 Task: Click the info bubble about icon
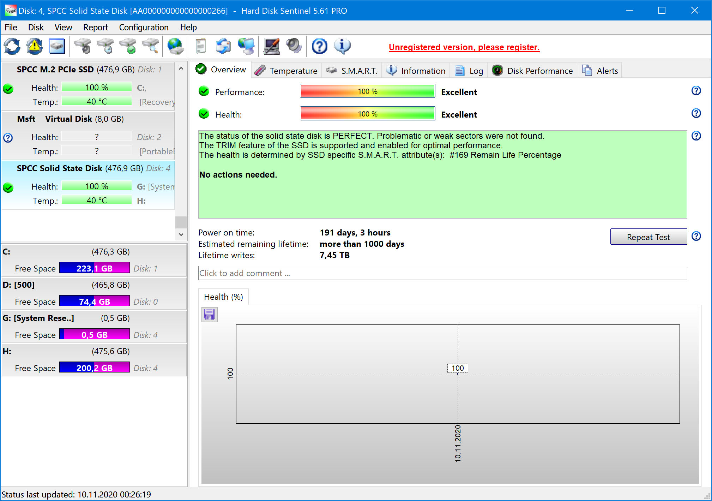[x=342, y=46]
